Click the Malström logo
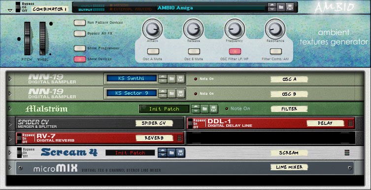Image resolution: width=371 pixels, height=190 pixels. [46, 109]
